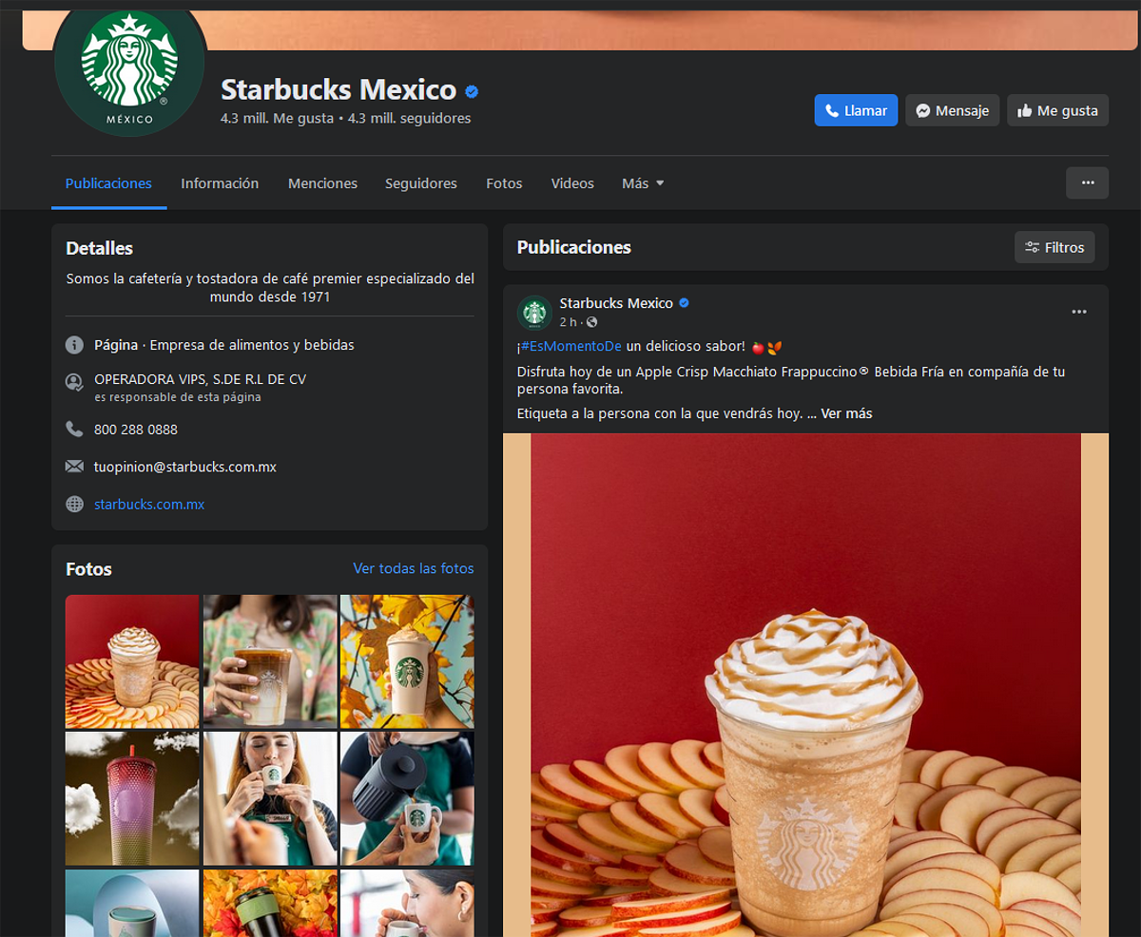Expand the Más dropdown menu
Screen dimensions: 1141x937
643,183
